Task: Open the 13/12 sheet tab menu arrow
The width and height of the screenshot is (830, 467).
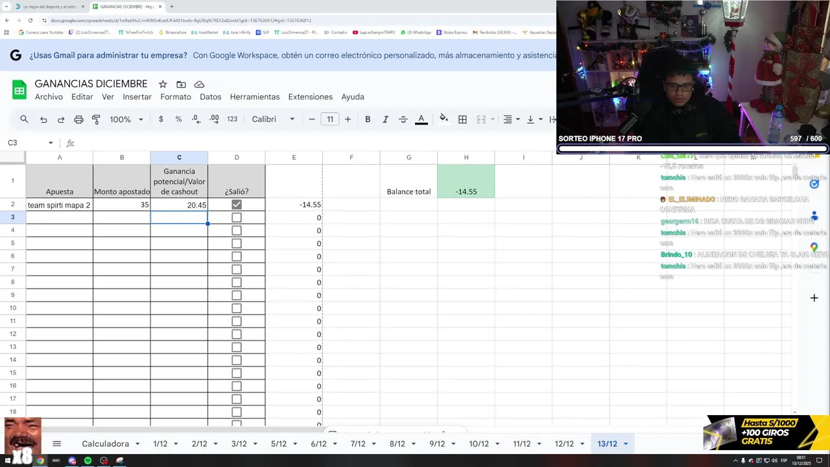Action: 626,444
